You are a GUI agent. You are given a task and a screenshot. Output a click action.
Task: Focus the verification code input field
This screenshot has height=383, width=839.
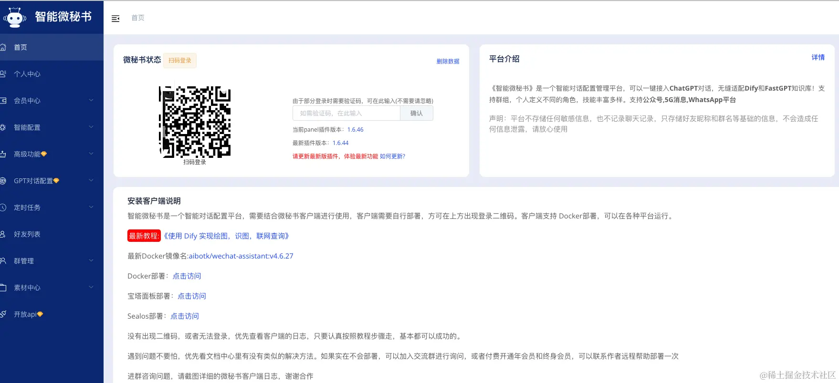tap(346, 113)
